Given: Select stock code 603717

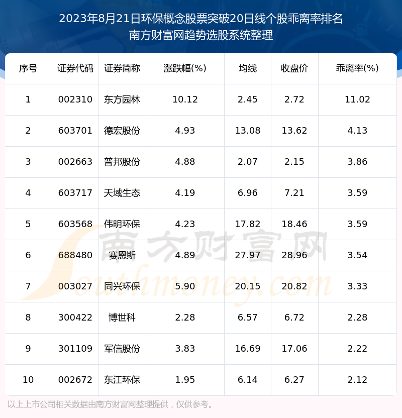Looking at the screenshot, I should click(75, 193).
